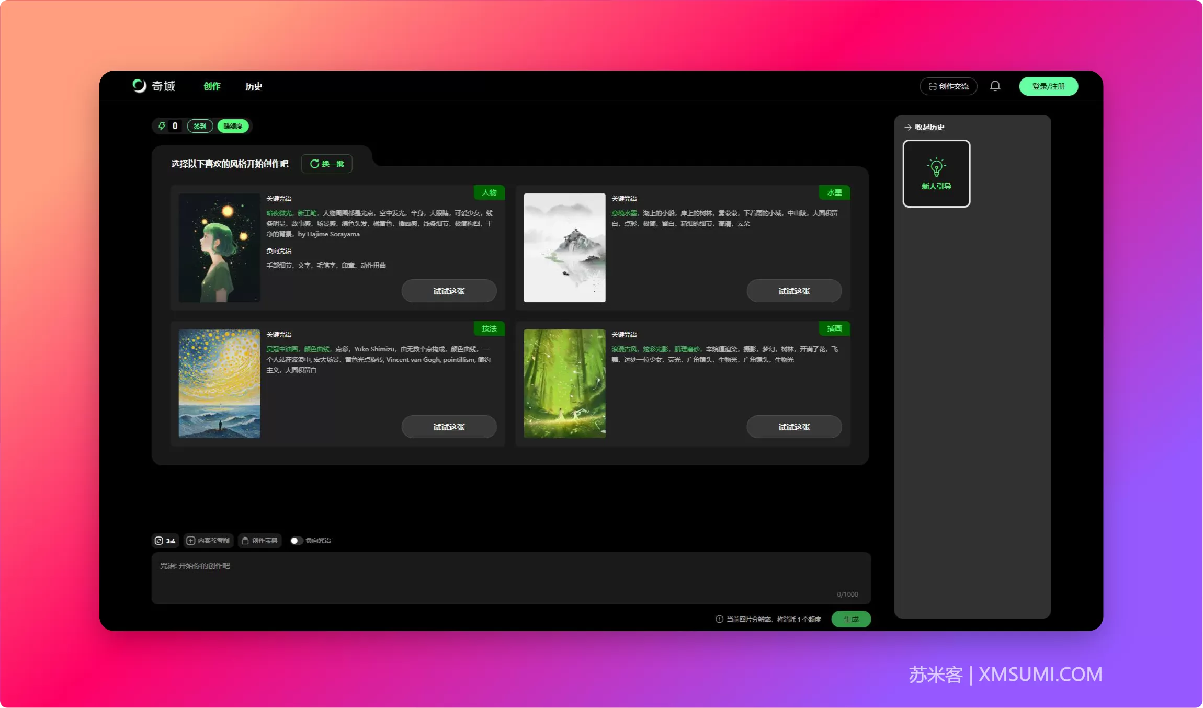Click the 签到 check-in button
Screen dimensions: 1203x708
tap(200, 126)
